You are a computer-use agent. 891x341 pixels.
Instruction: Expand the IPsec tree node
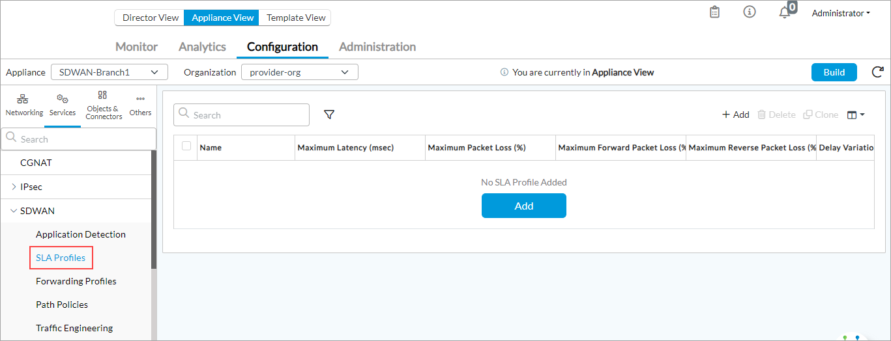click(x=14, y=187)
